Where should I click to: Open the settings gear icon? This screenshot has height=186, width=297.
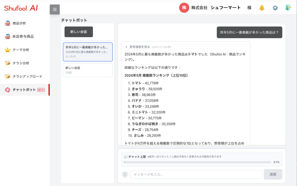pyautogui.click(x=275, y=7)
